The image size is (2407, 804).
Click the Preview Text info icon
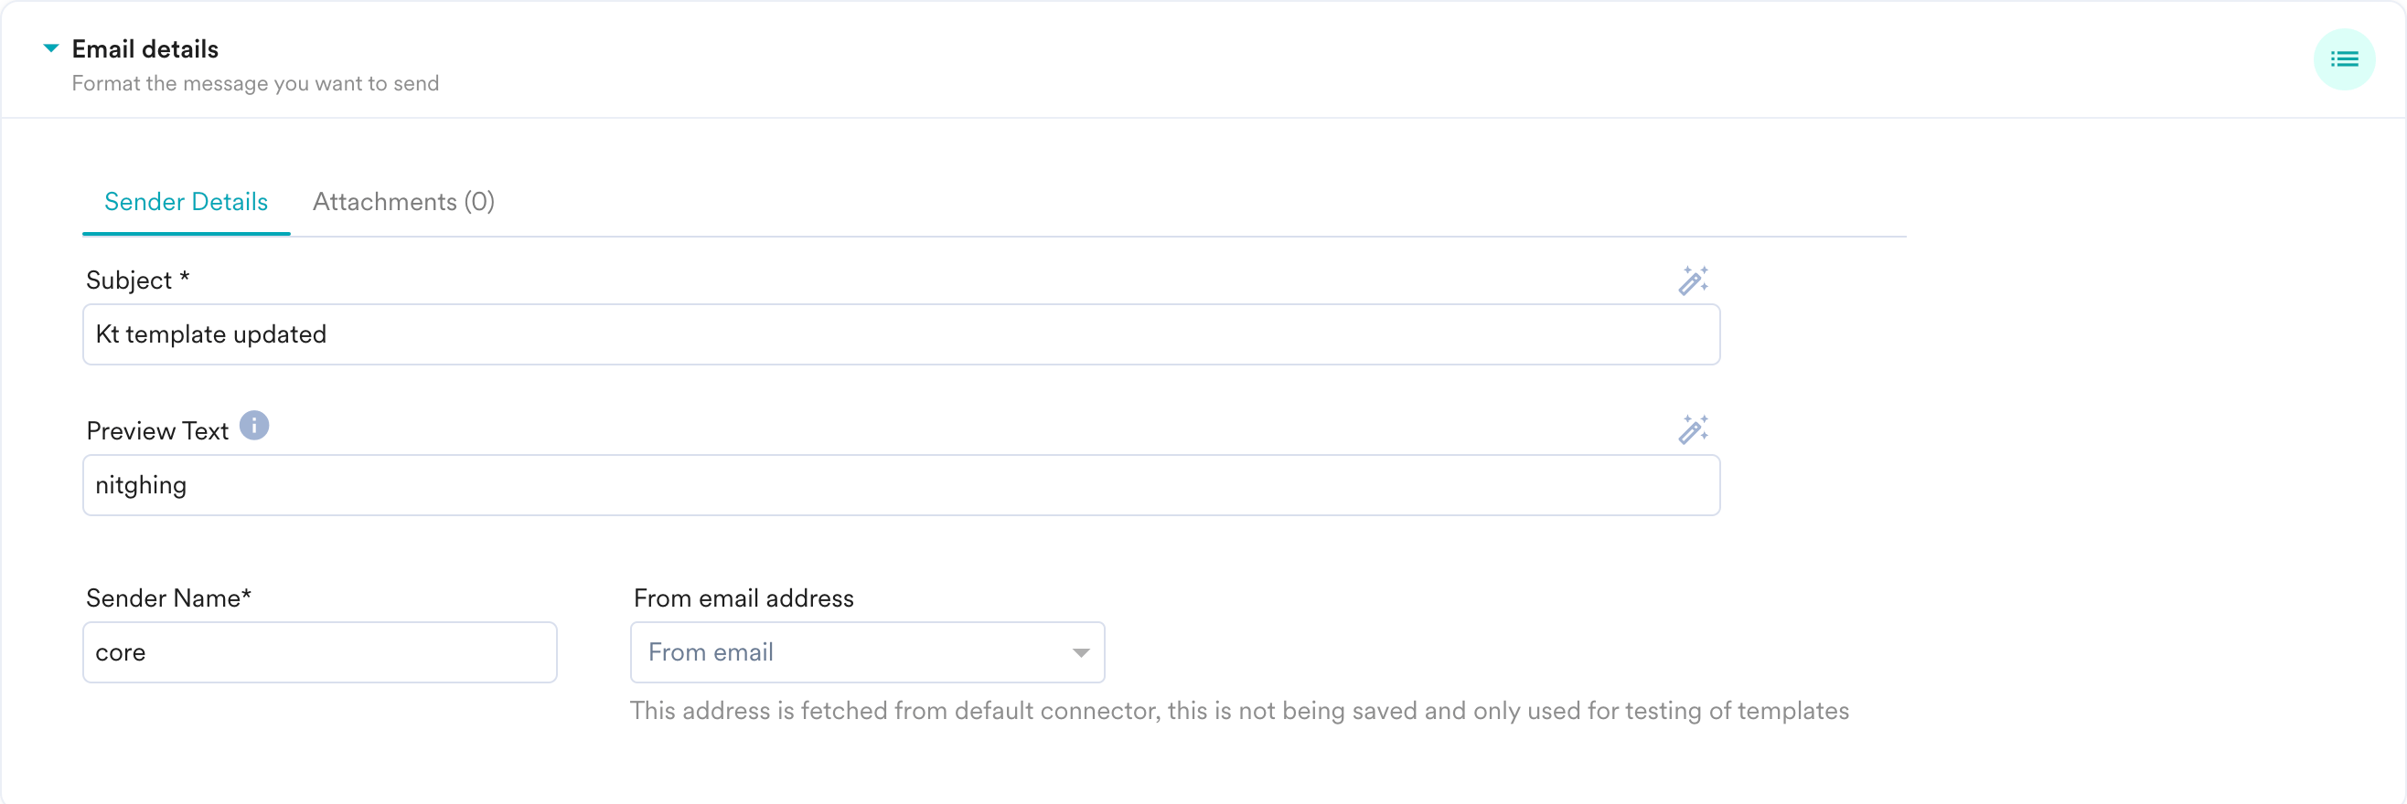point(254,426)
